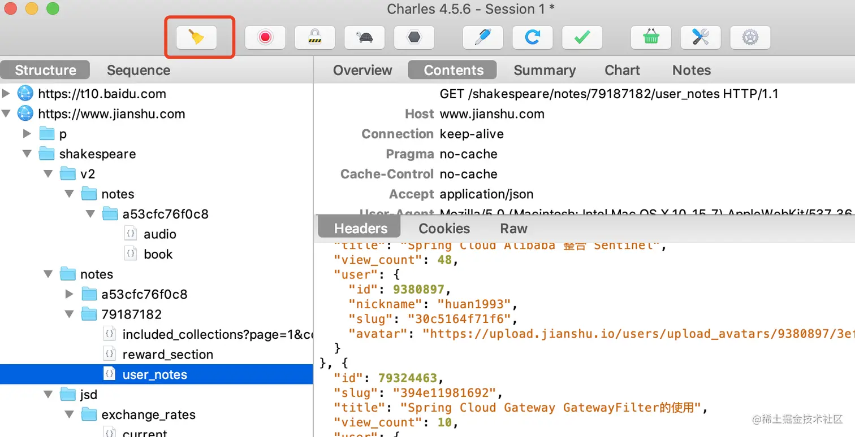
Task: Select the reward_section request
Action: click(156, 354)
